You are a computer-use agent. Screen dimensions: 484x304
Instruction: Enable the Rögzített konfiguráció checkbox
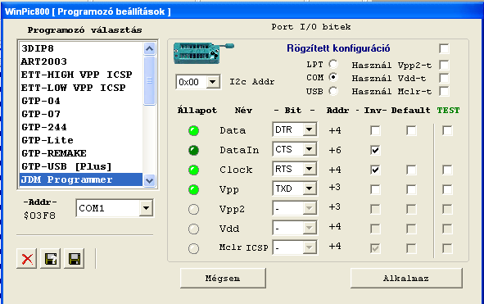444,49
